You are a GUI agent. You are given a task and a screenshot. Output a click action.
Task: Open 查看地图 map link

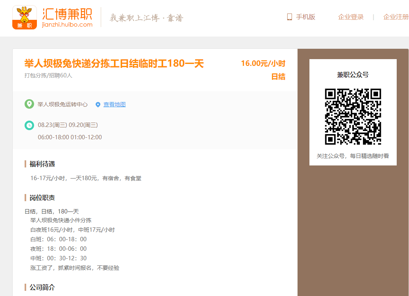[x=115, y=104]
